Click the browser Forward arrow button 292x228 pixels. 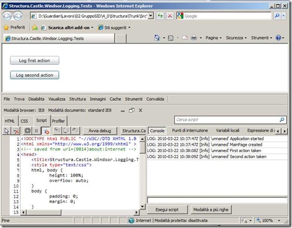tap(18, 16)
